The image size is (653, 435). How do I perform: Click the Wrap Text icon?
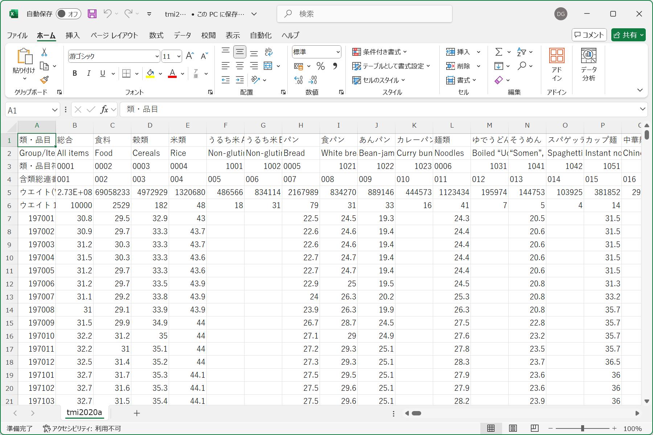(x=268, y=52)
